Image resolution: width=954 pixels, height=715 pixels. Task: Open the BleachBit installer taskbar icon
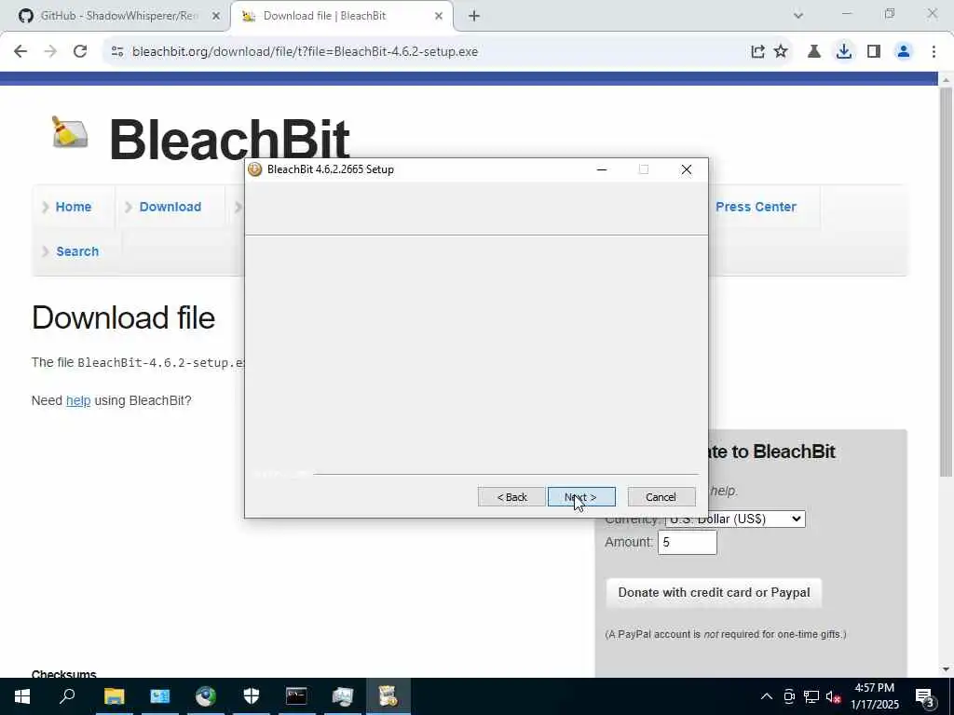388,696
